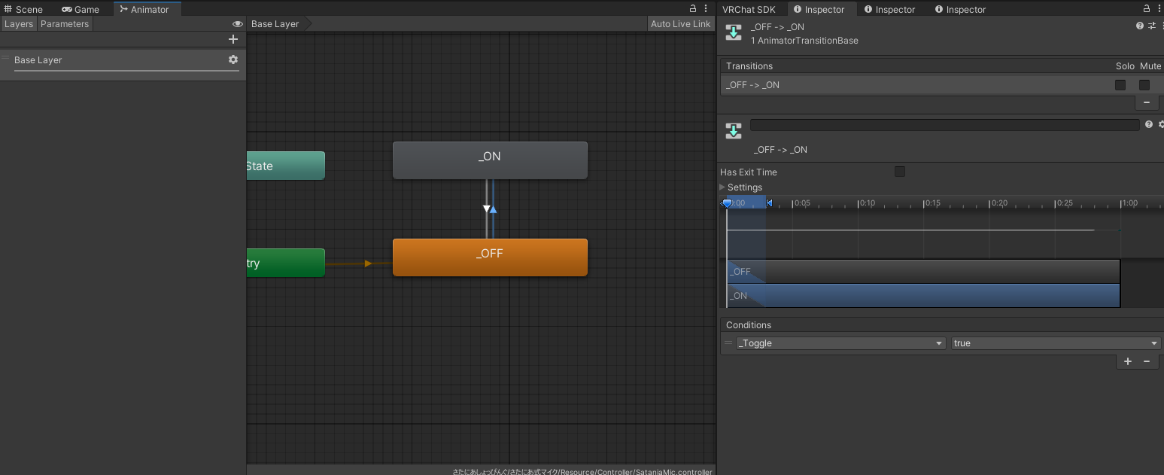1164x475 pixels.
Task: Toggle parameter visibility eye icon
Action: coord(238,24)
